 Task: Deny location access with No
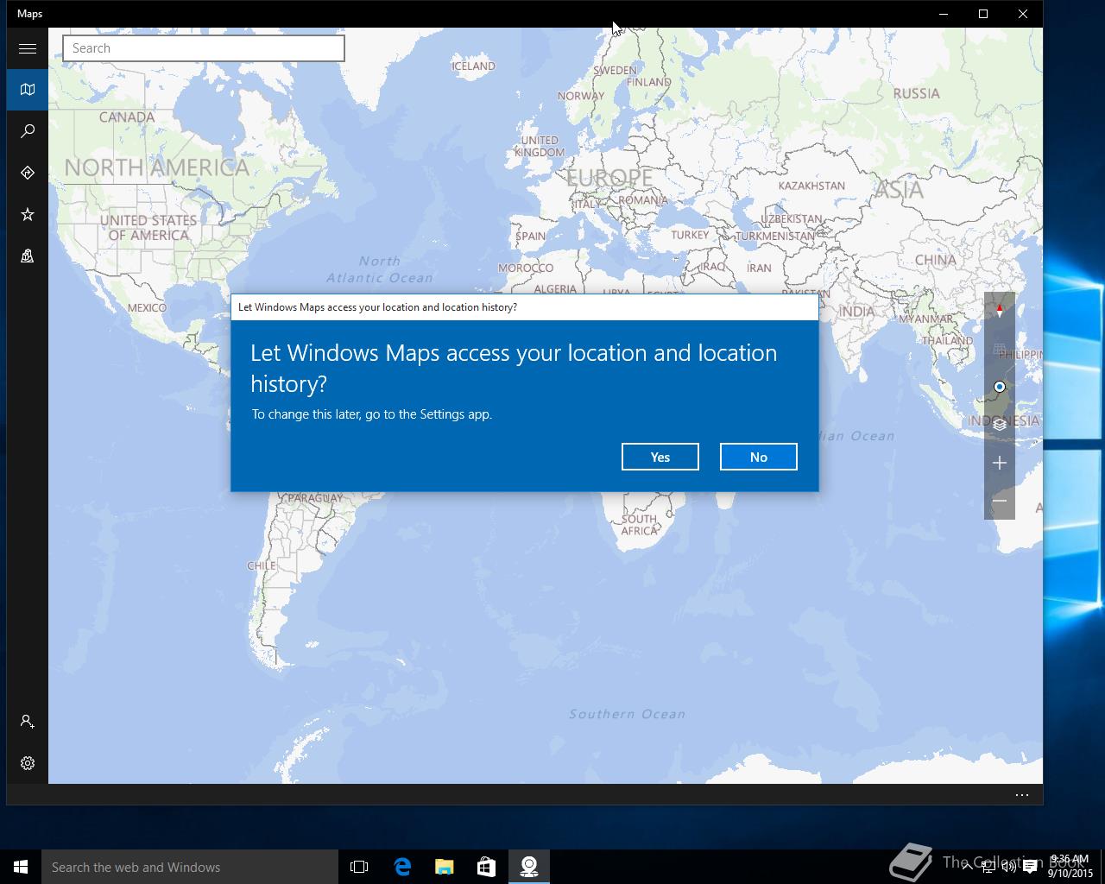(x=759, y=457)
